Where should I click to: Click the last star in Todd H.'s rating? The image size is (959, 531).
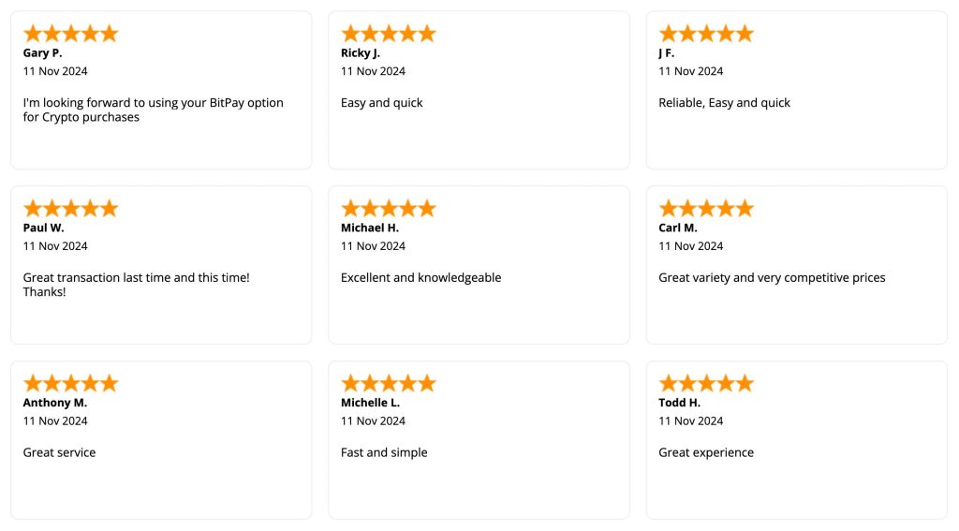745,384
